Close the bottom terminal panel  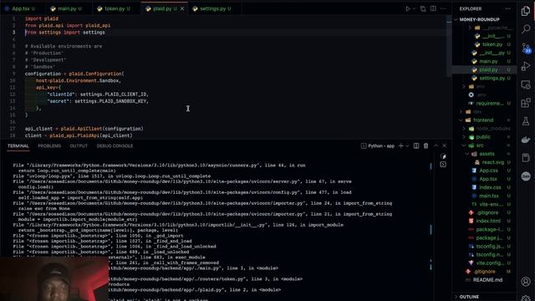click(444, 145)
